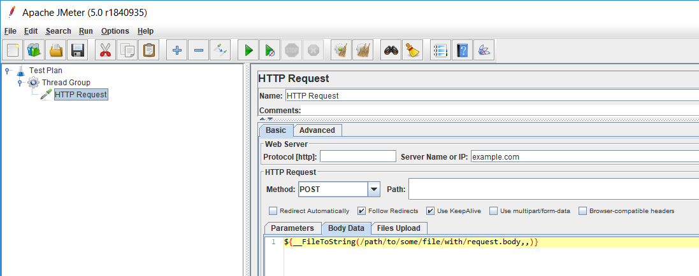This screenshot has height=276, width=699.
Task: Open the Run menu
Action: [85, 31]
